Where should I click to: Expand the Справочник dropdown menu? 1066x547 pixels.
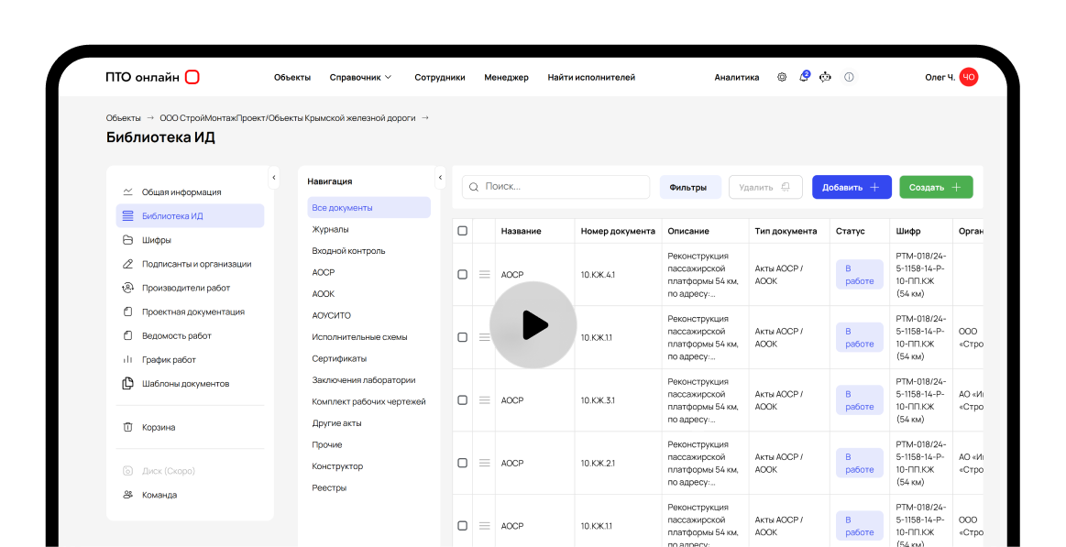click(x=360, y=77)
